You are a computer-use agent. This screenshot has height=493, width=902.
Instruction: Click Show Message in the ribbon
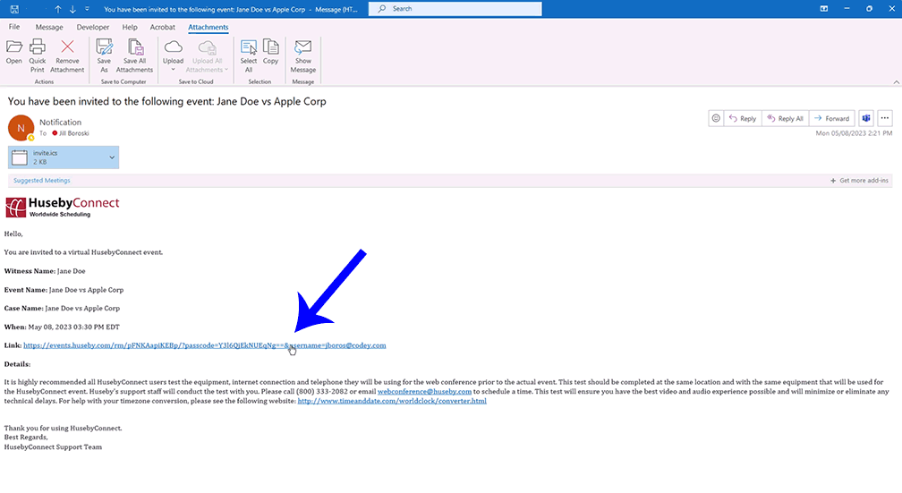tap(303, 55)
